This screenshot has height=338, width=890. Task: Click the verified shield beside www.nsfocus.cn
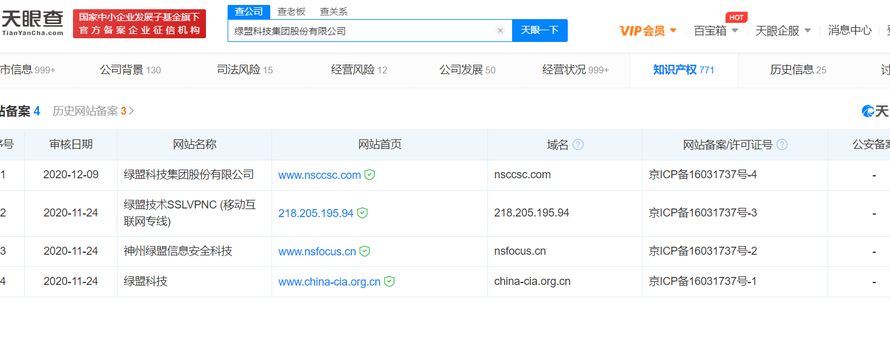pyautogui.click(x=365, y=251)
